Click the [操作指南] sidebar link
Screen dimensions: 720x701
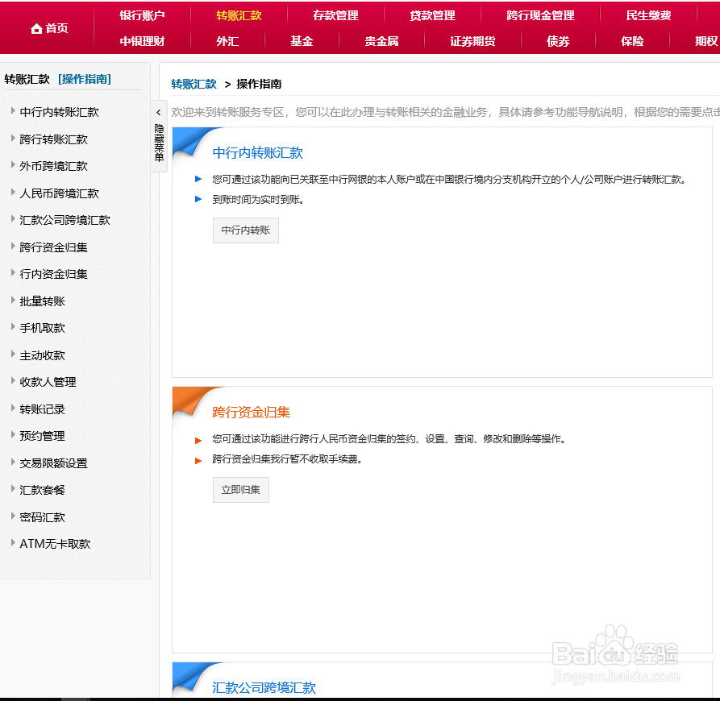click(85, 79)
